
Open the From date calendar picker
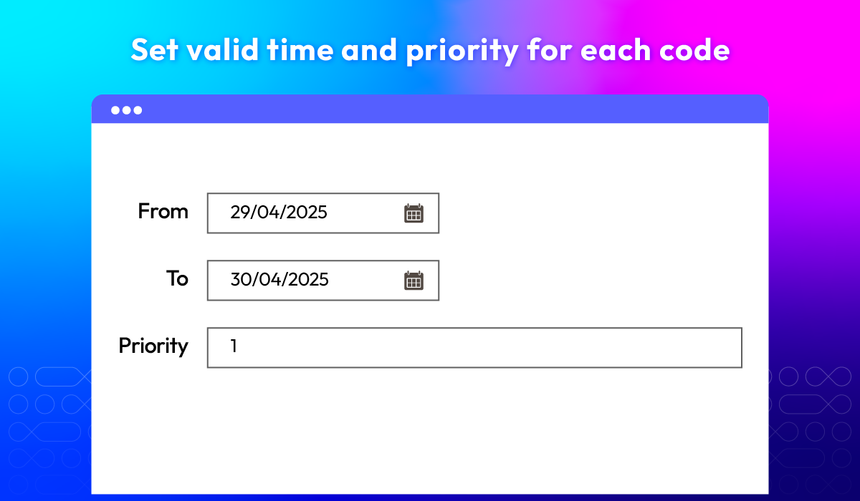[x=414, y=213]
